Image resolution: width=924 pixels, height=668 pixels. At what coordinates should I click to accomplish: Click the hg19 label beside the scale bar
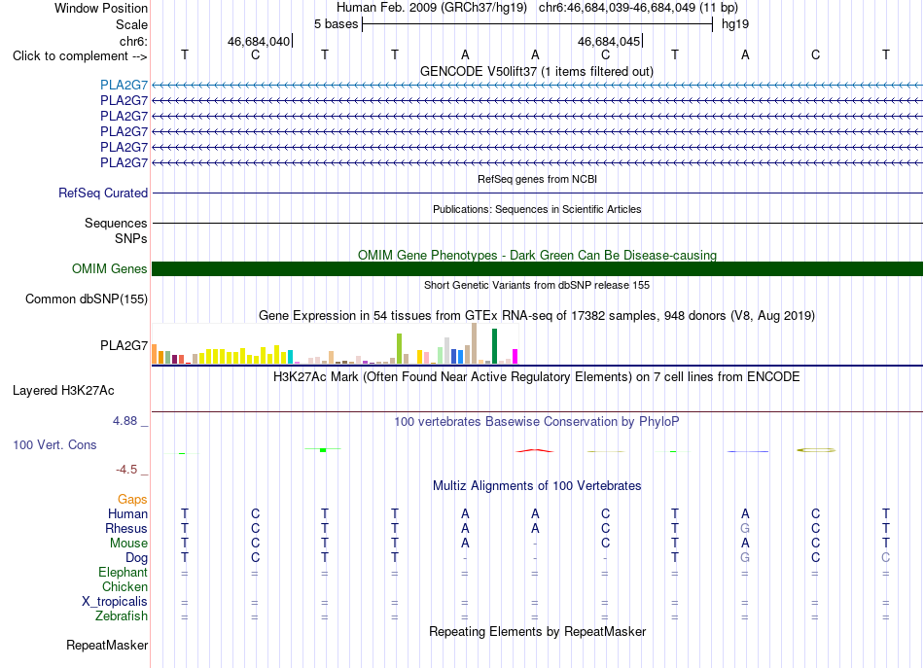[735, 24]
